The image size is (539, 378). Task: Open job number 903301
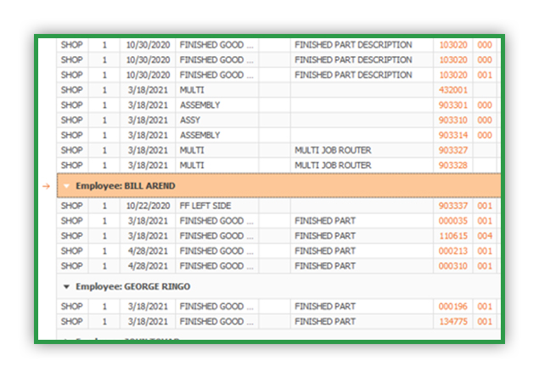[453, 105]
